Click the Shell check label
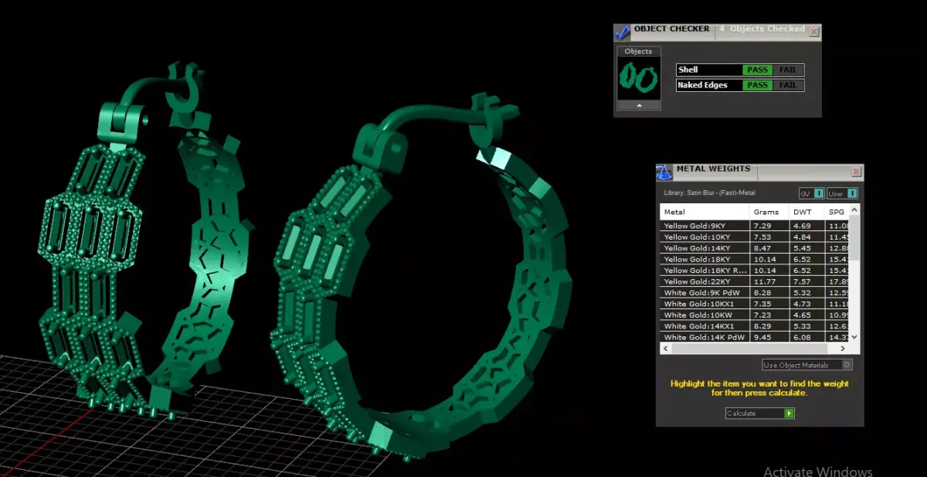Viewport: 927px width, 477px height. point(688,70)
